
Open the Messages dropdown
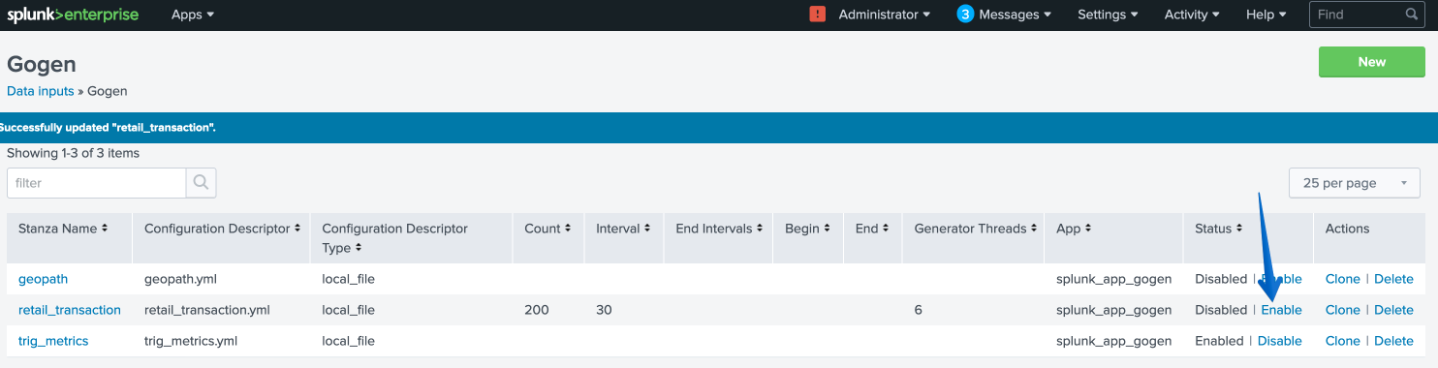1015,15
